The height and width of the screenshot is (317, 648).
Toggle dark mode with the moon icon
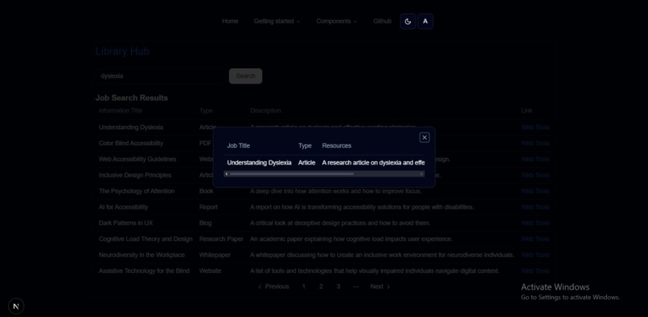click(x=408, y=22)
